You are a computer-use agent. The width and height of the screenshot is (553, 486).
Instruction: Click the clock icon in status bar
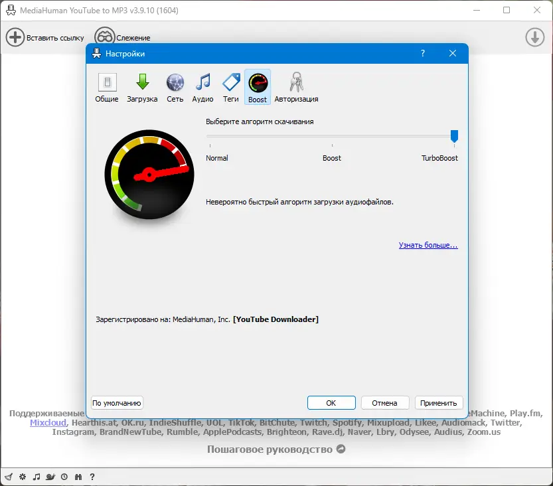pos(64,477)
